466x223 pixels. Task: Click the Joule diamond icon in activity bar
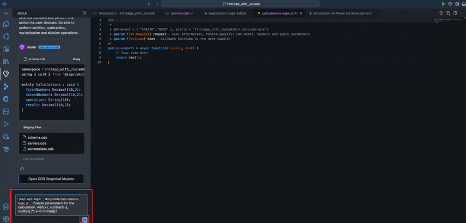click(6, 74)
